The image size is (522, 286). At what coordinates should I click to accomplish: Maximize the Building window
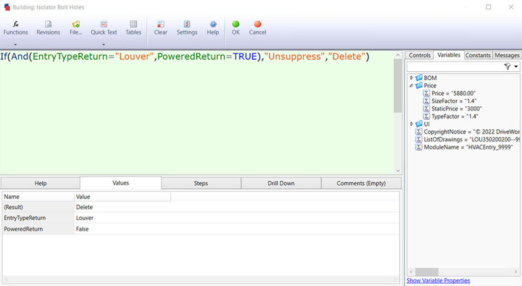(x=488, y=7)
